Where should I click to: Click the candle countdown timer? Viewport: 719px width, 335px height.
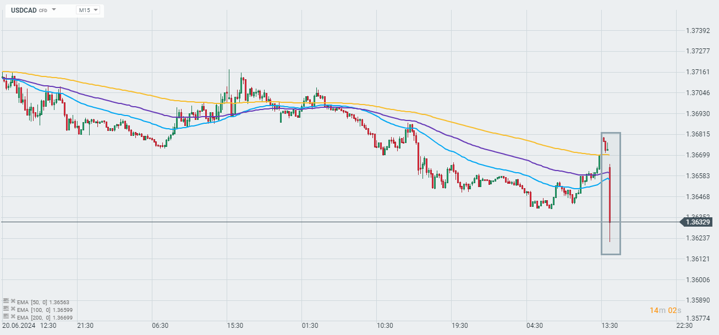(665, 311)
